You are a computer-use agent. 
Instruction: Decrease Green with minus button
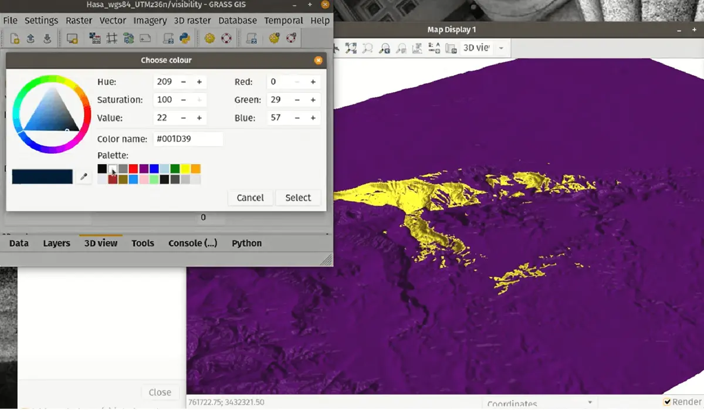(x=297, y=100)
